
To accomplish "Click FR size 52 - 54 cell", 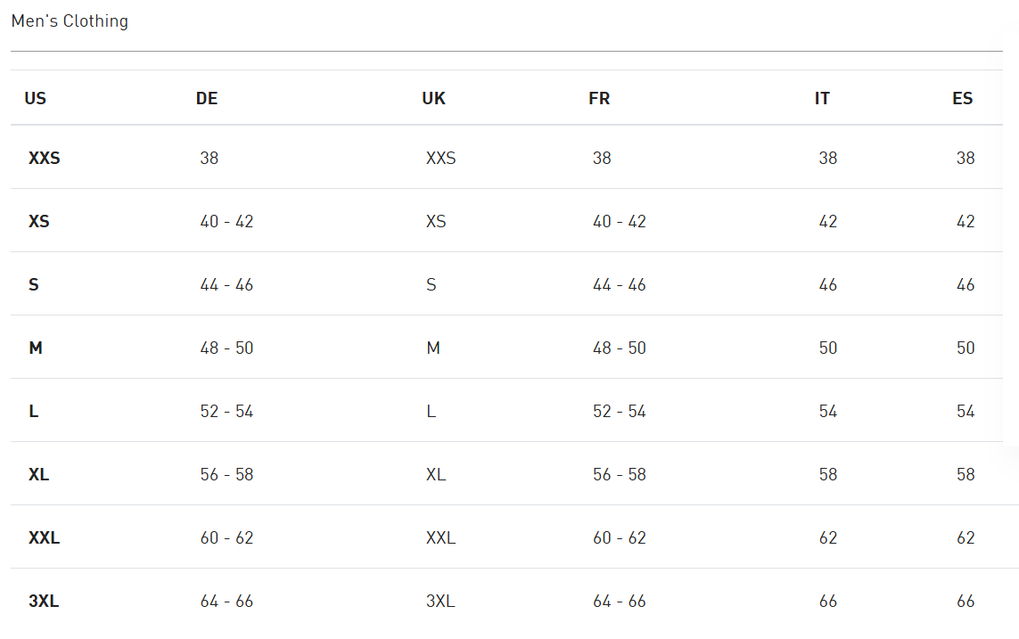I will tap(620, 411).
